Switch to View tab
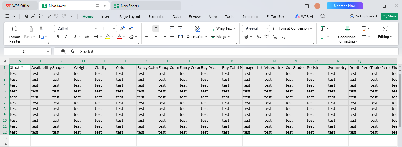This screenshot has width=402, height=147. [213, 16]
